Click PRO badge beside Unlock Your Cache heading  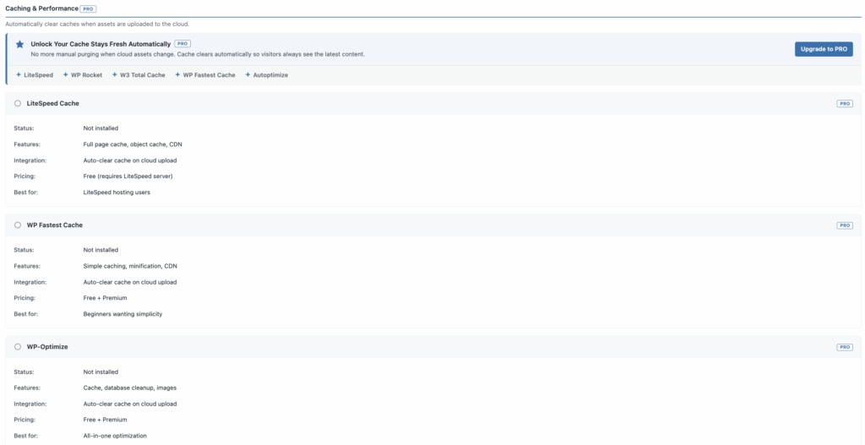pyautogui.click(x=182, y=44)
